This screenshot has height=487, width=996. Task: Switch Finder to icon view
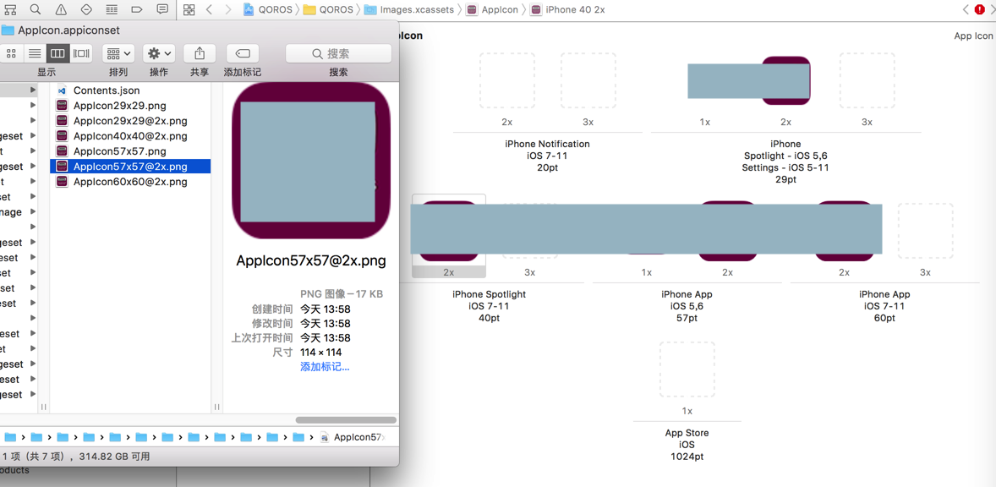(x=11, y=53)
